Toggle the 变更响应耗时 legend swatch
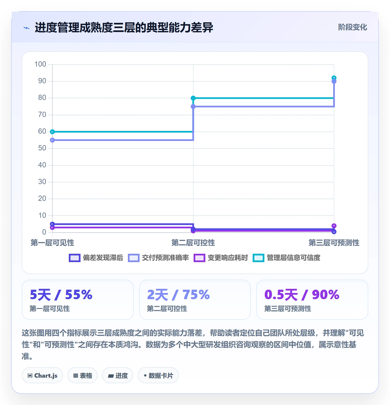The width and height of the screenshot is (390, 405). (199, 258)
